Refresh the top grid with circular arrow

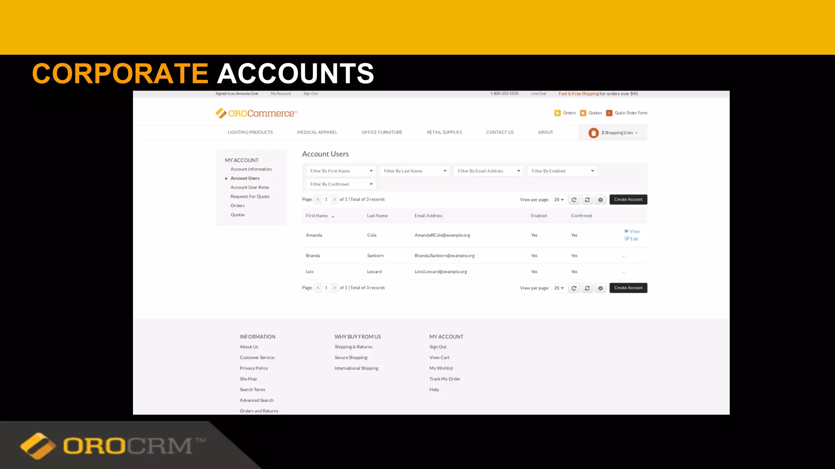tap(574, 199)
